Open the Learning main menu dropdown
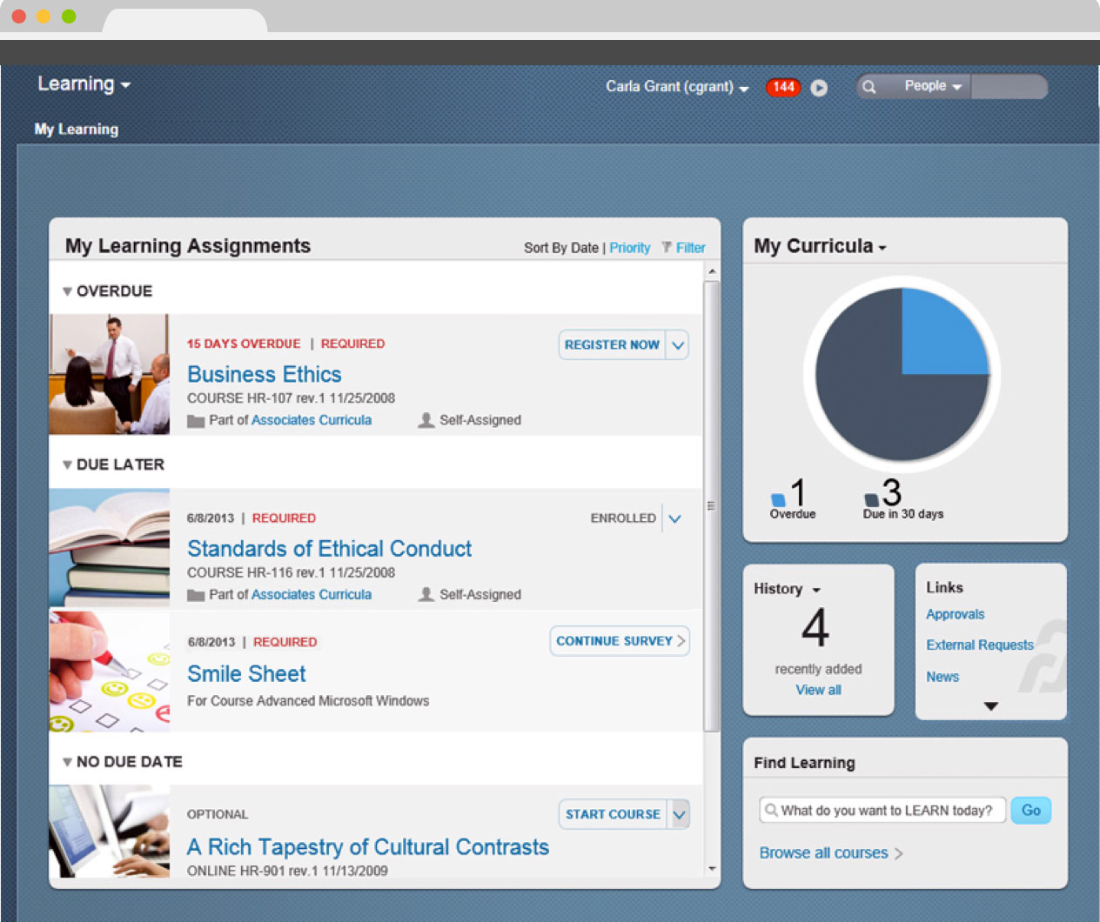 (84, 84)
